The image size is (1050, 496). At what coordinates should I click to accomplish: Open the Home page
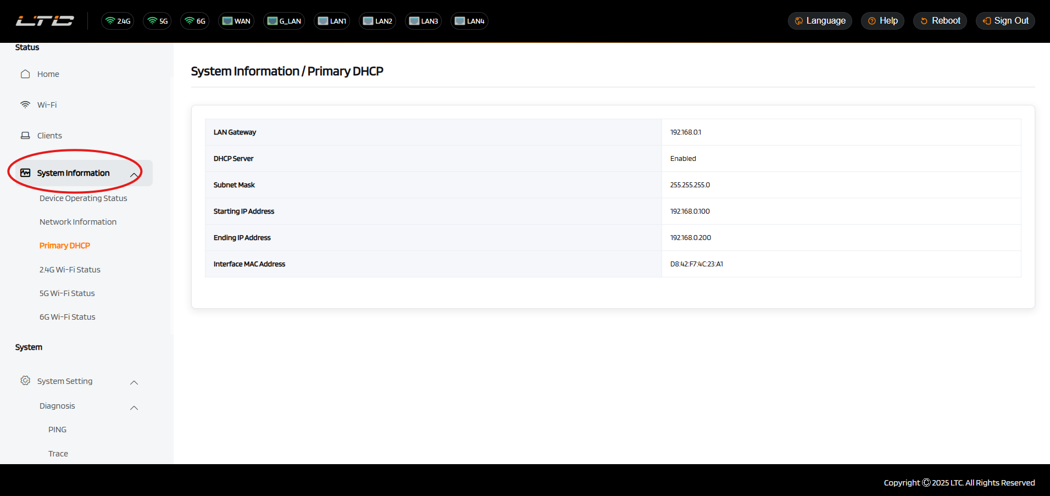[48, 74]
